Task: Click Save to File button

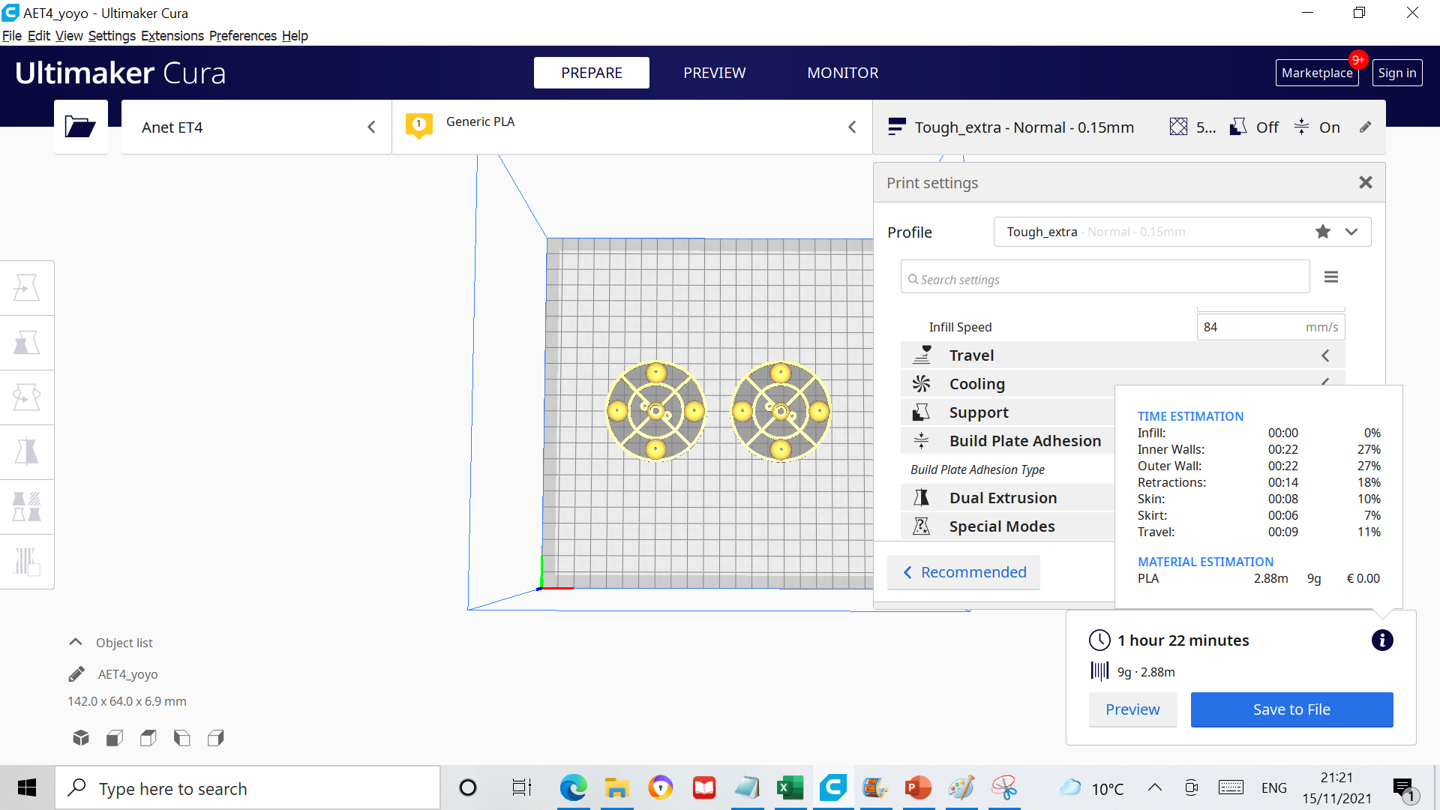Action: [1291, 708]
